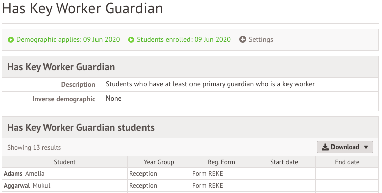Sort by the Reg. Form column header

[221, 162]
